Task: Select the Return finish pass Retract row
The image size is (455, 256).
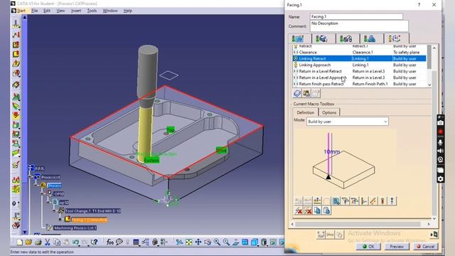Action: (359, 84)
